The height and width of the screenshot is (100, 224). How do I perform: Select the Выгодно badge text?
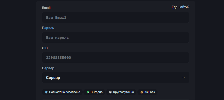pyautogui.click(x=96, y=92)
